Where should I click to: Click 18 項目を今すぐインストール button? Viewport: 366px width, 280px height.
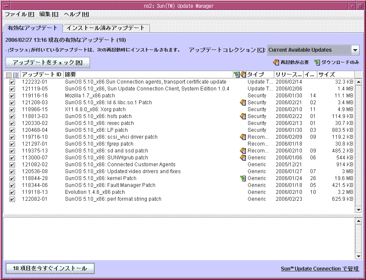pyautogui.click(x=50, y=268)
